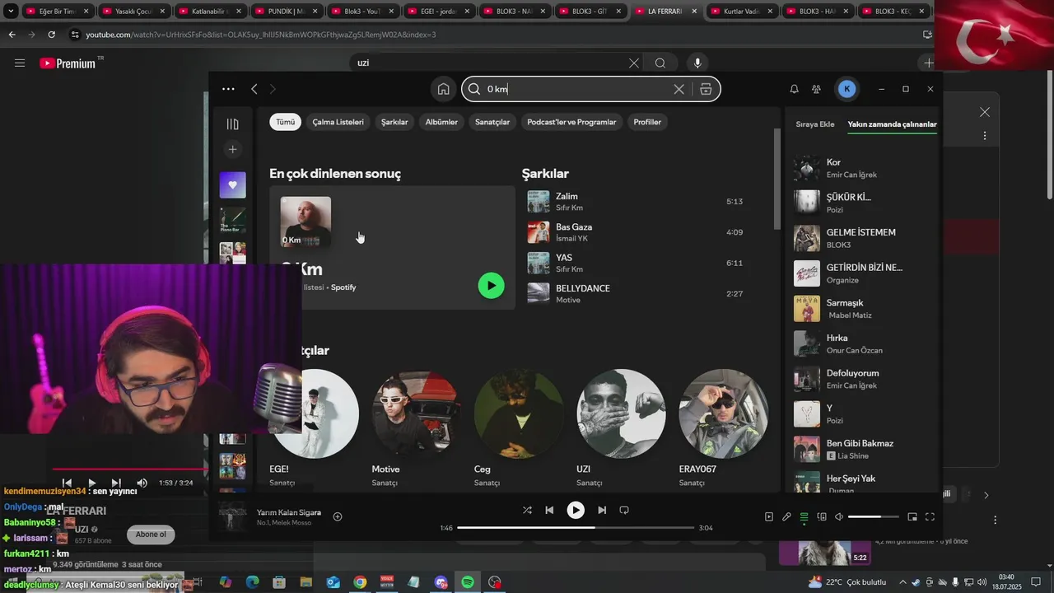This screenshot has height=593, width=1054.
Task: Go back in Spotify navigation
Action: 254,89
